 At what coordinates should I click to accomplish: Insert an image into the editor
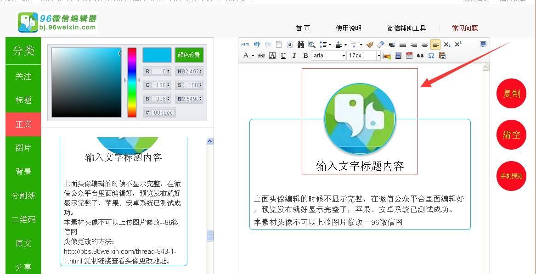(x=387, y=56)
